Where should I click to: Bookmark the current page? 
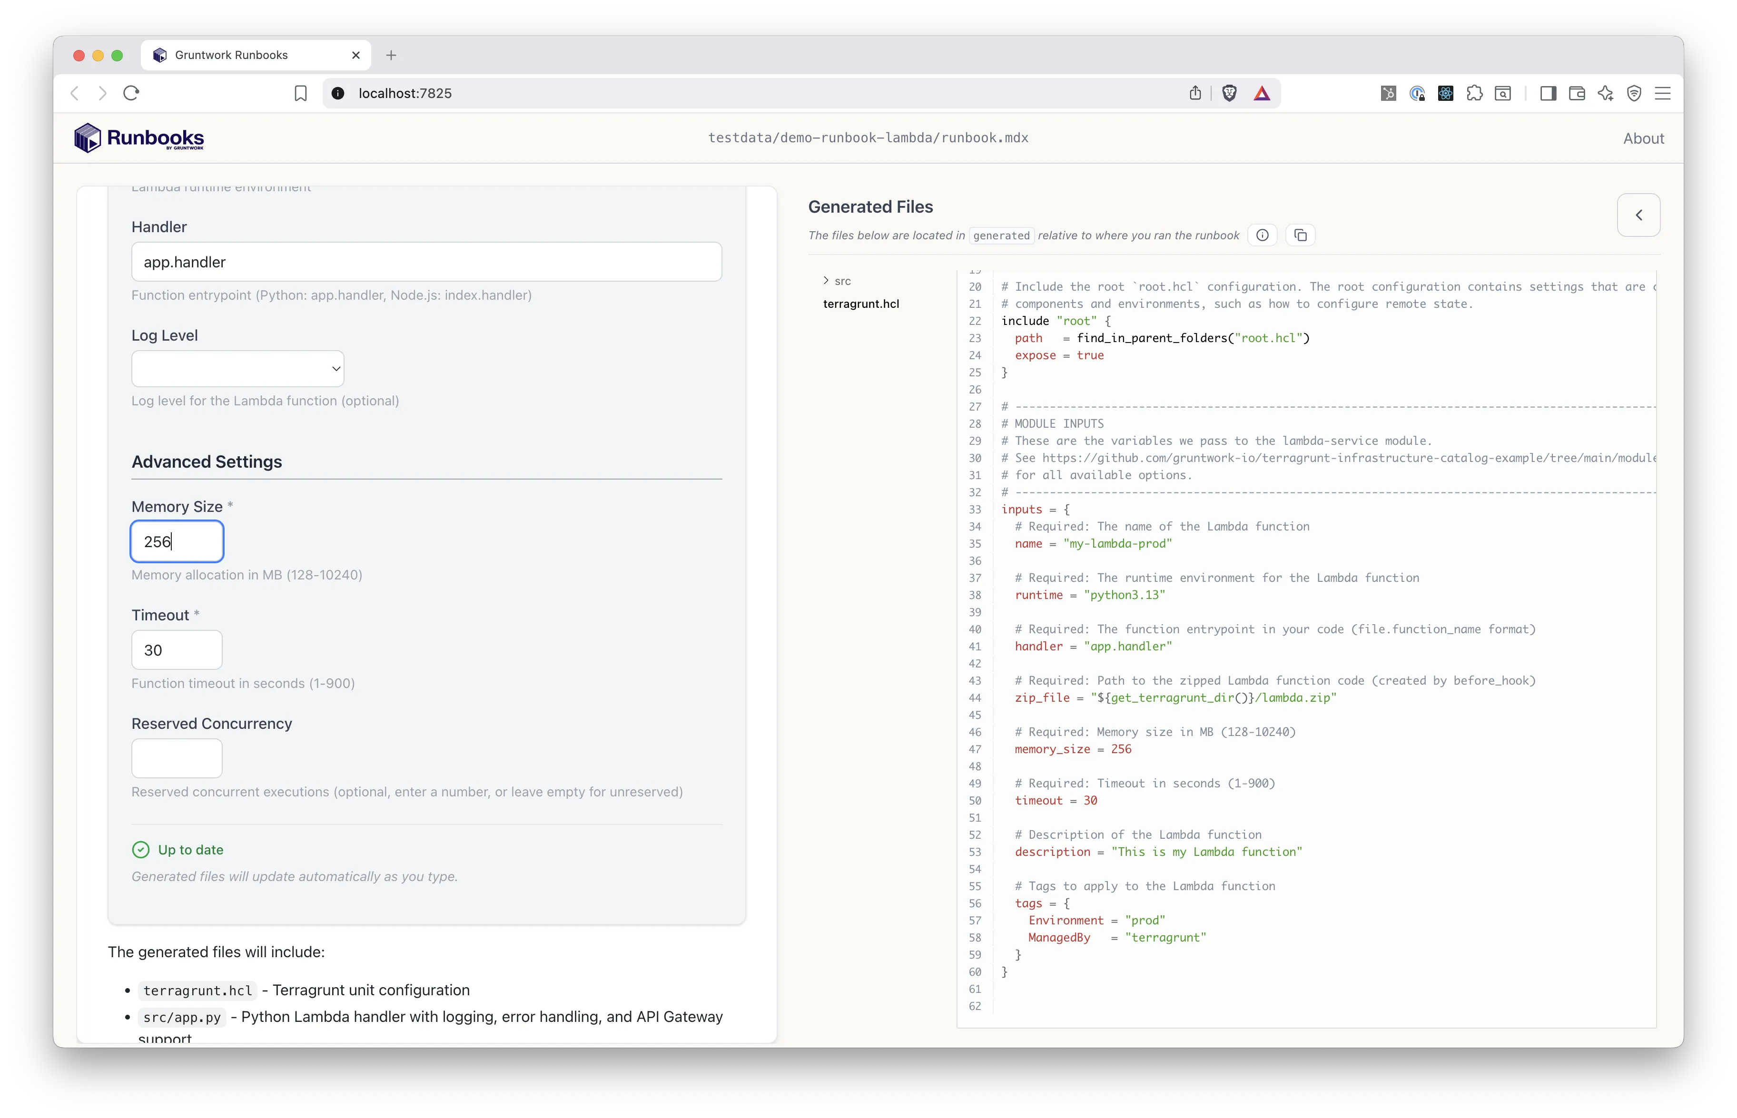(300, 93)
